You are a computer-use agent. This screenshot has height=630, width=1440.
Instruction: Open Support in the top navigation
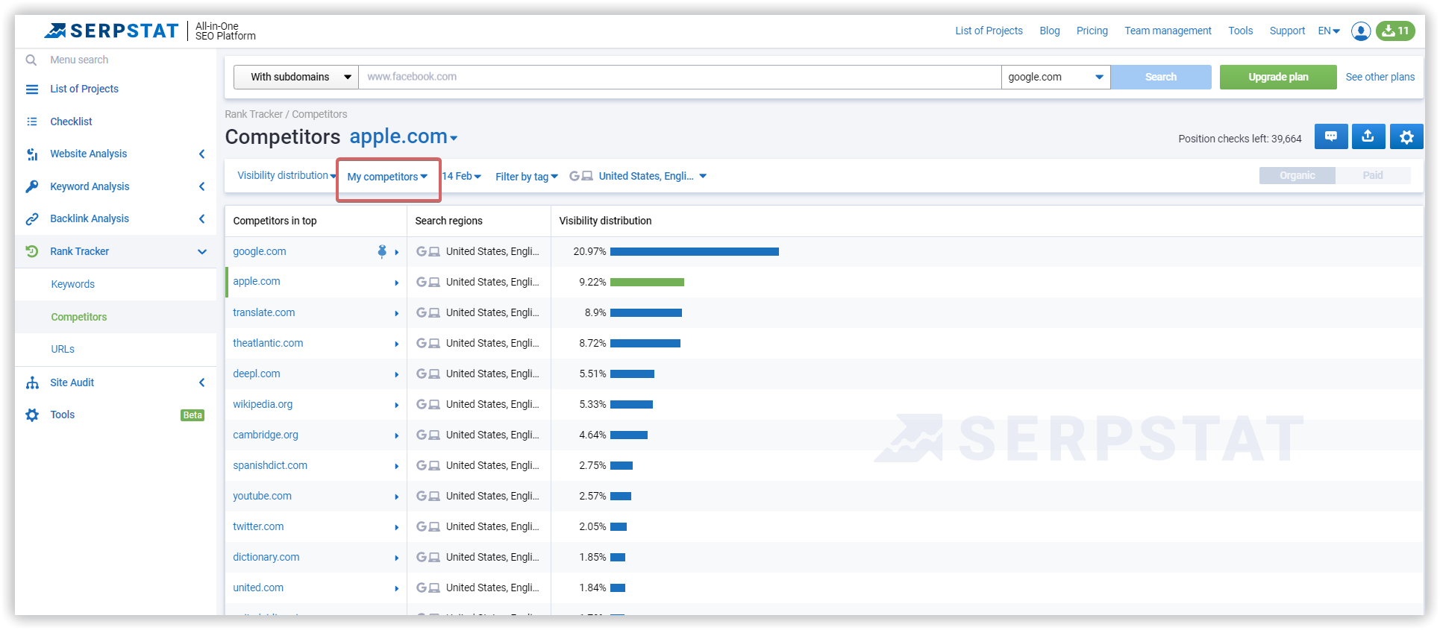coord(1287,31)
